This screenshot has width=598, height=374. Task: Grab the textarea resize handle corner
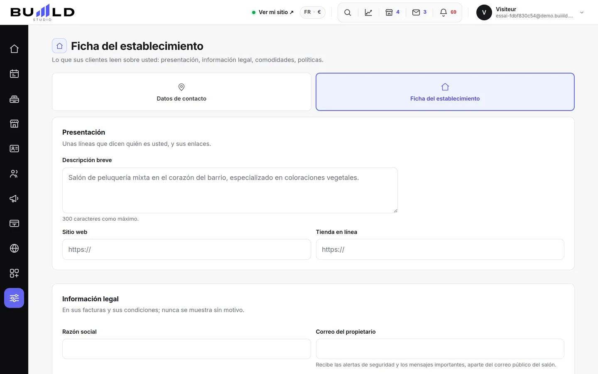(395, 211)
